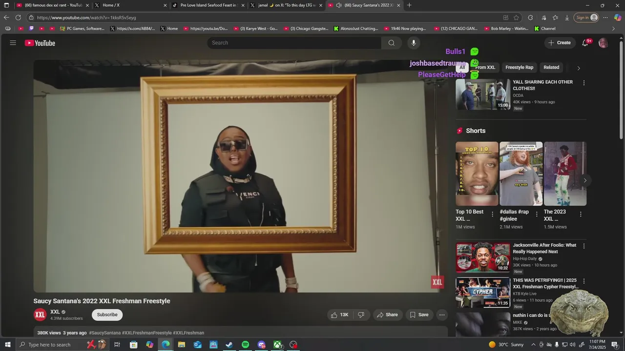Open options for 'THIS WAS PETRIFYING!!' video
Screen dimensions: 625x351
(x=583, y=281)
